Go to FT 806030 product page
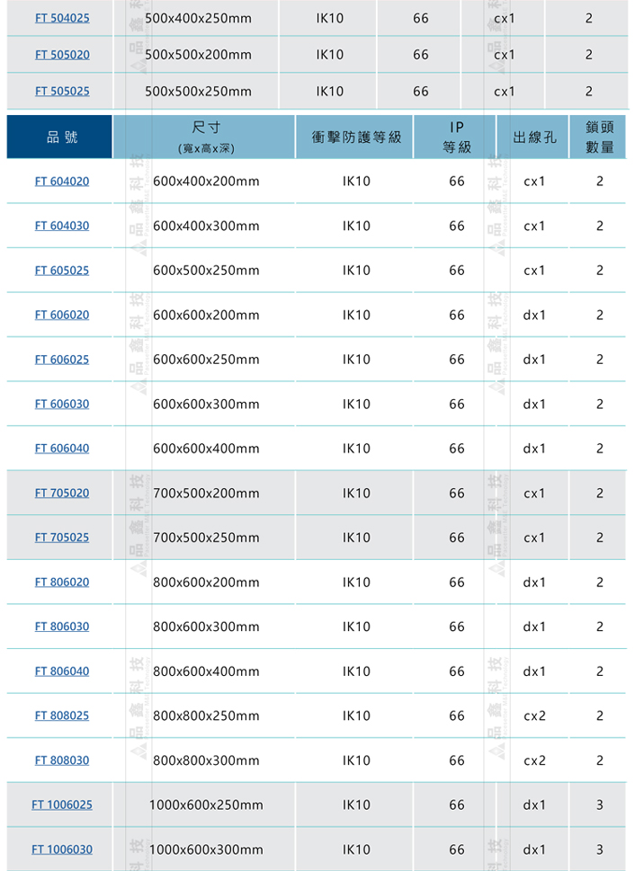This screenshot has width=635, height=871. tap(62, 627)
